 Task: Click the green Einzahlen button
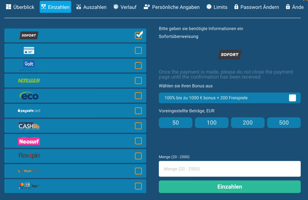coord(230,187)
